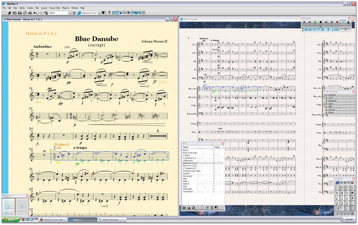Jump to end in Playback window
358x225 pixels.
332,22
